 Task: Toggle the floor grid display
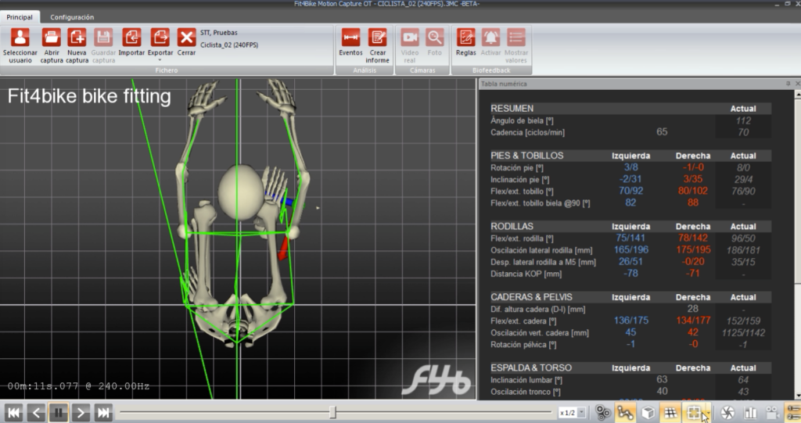(x=670, y=412)
